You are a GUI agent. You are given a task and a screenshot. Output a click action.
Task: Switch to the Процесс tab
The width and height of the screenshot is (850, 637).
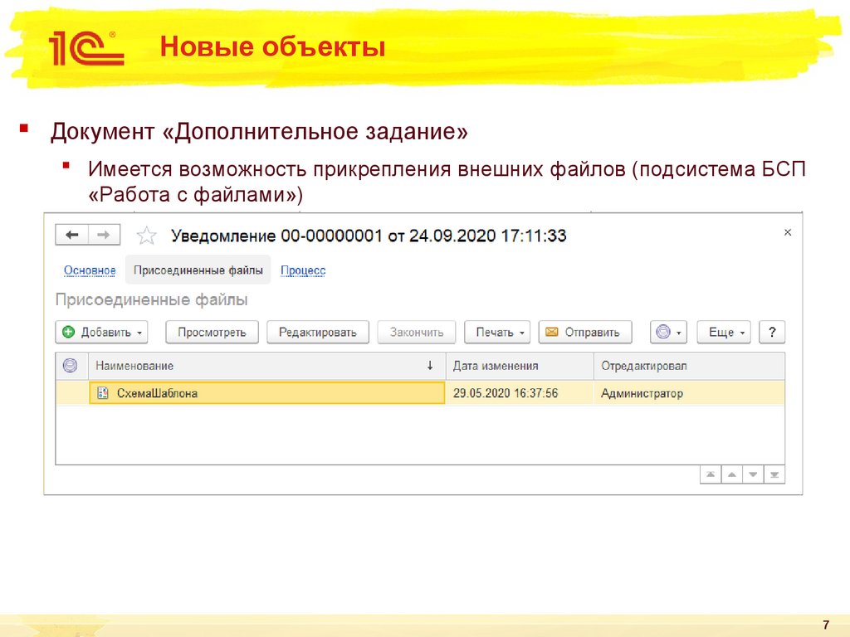click(304, 270)
